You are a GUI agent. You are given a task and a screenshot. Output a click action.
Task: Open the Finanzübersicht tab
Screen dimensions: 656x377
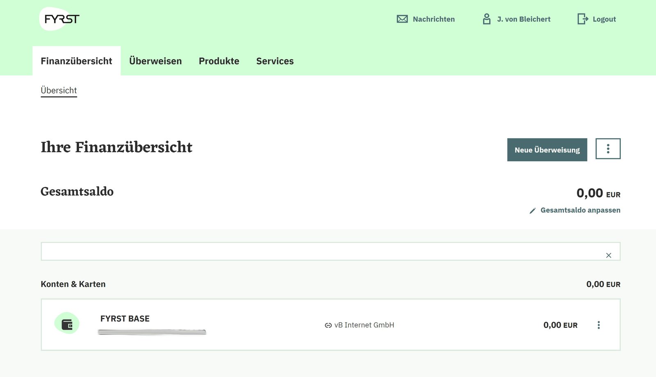[76, 61]
